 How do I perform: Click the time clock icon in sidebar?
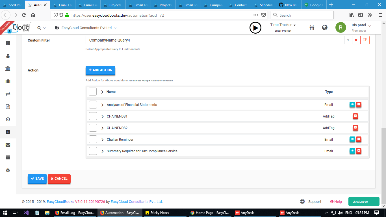point(8,119)
